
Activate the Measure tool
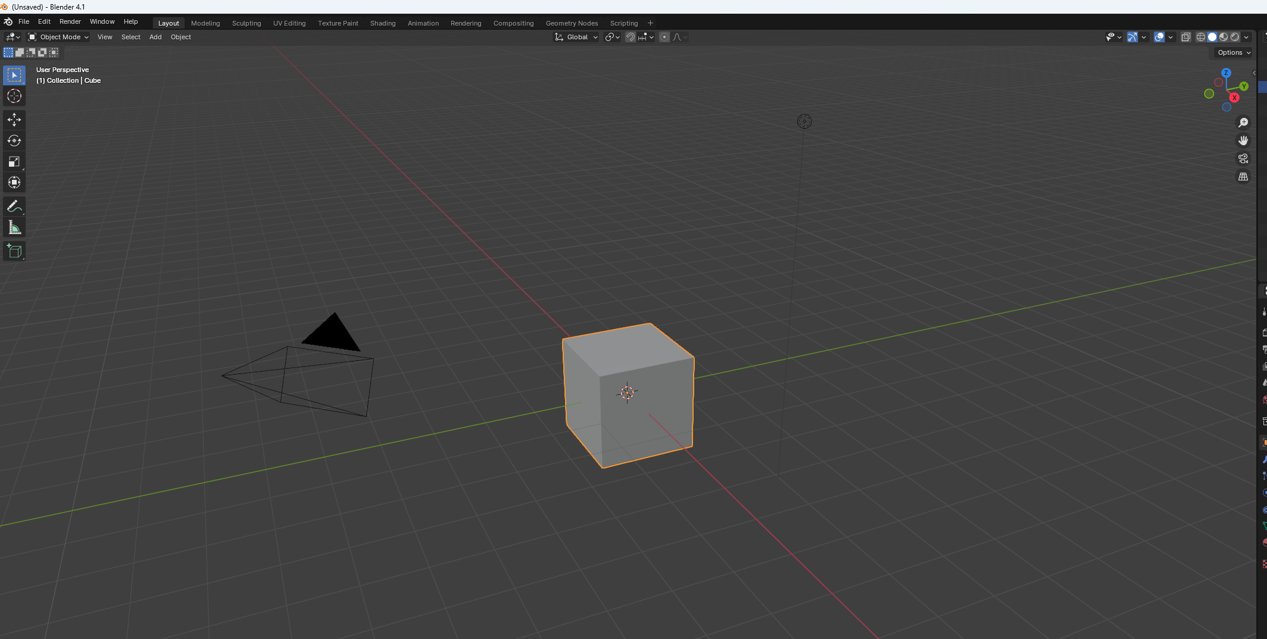(x=14, y=227)
